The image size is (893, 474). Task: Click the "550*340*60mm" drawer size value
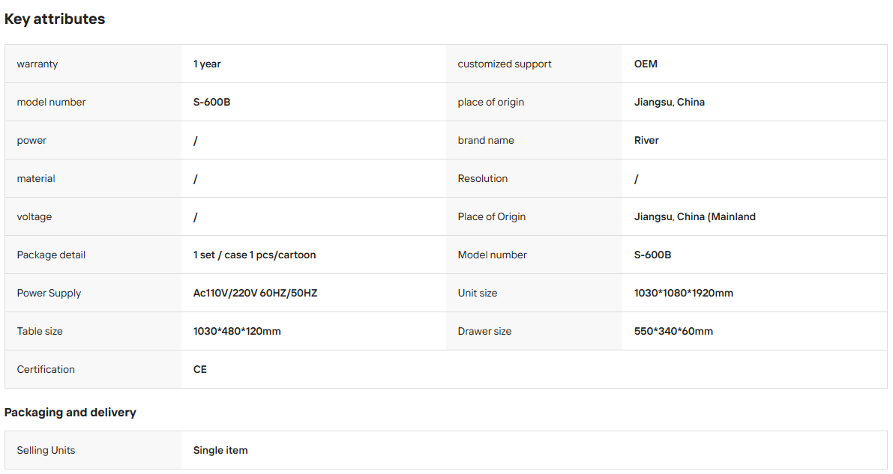674,331
